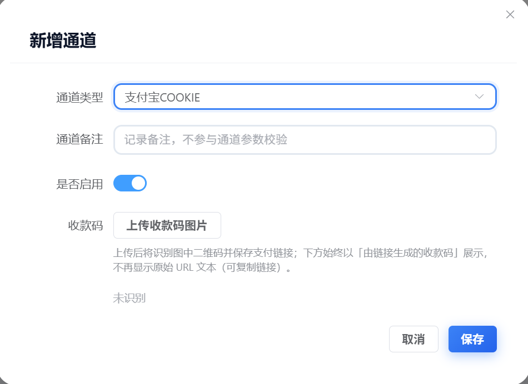
Task: Click the 上传收款码图片 button
Action: (x=167, y=225)
